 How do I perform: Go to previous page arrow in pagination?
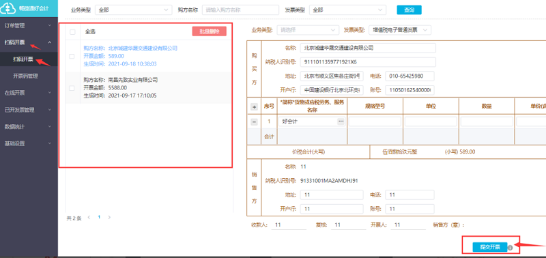(x=89, y=217)
